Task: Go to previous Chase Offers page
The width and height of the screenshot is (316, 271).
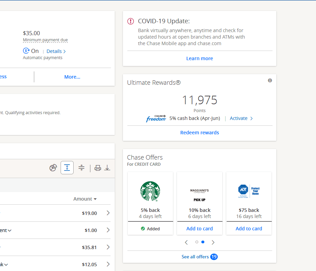Action: 186,242
